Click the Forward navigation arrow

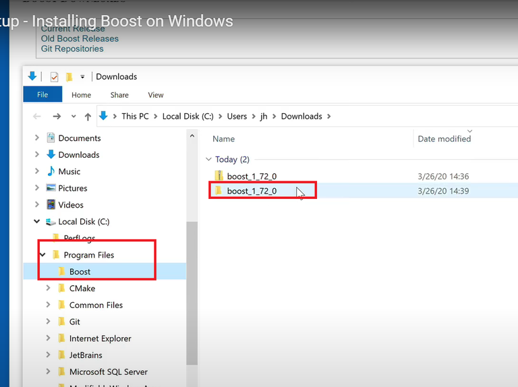[x=57, y=116]
